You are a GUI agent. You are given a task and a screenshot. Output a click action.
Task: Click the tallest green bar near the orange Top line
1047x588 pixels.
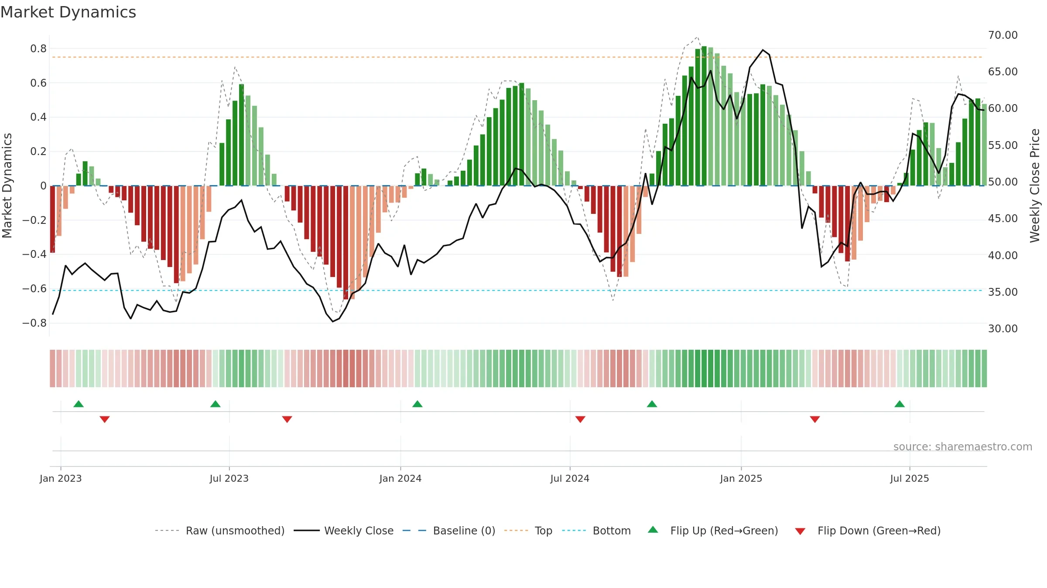click(x=704, y=116)
